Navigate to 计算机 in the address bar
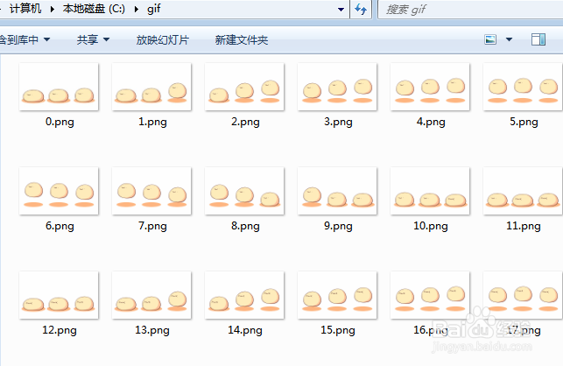This screenshot has width=563, height=366. coord(25,9)
